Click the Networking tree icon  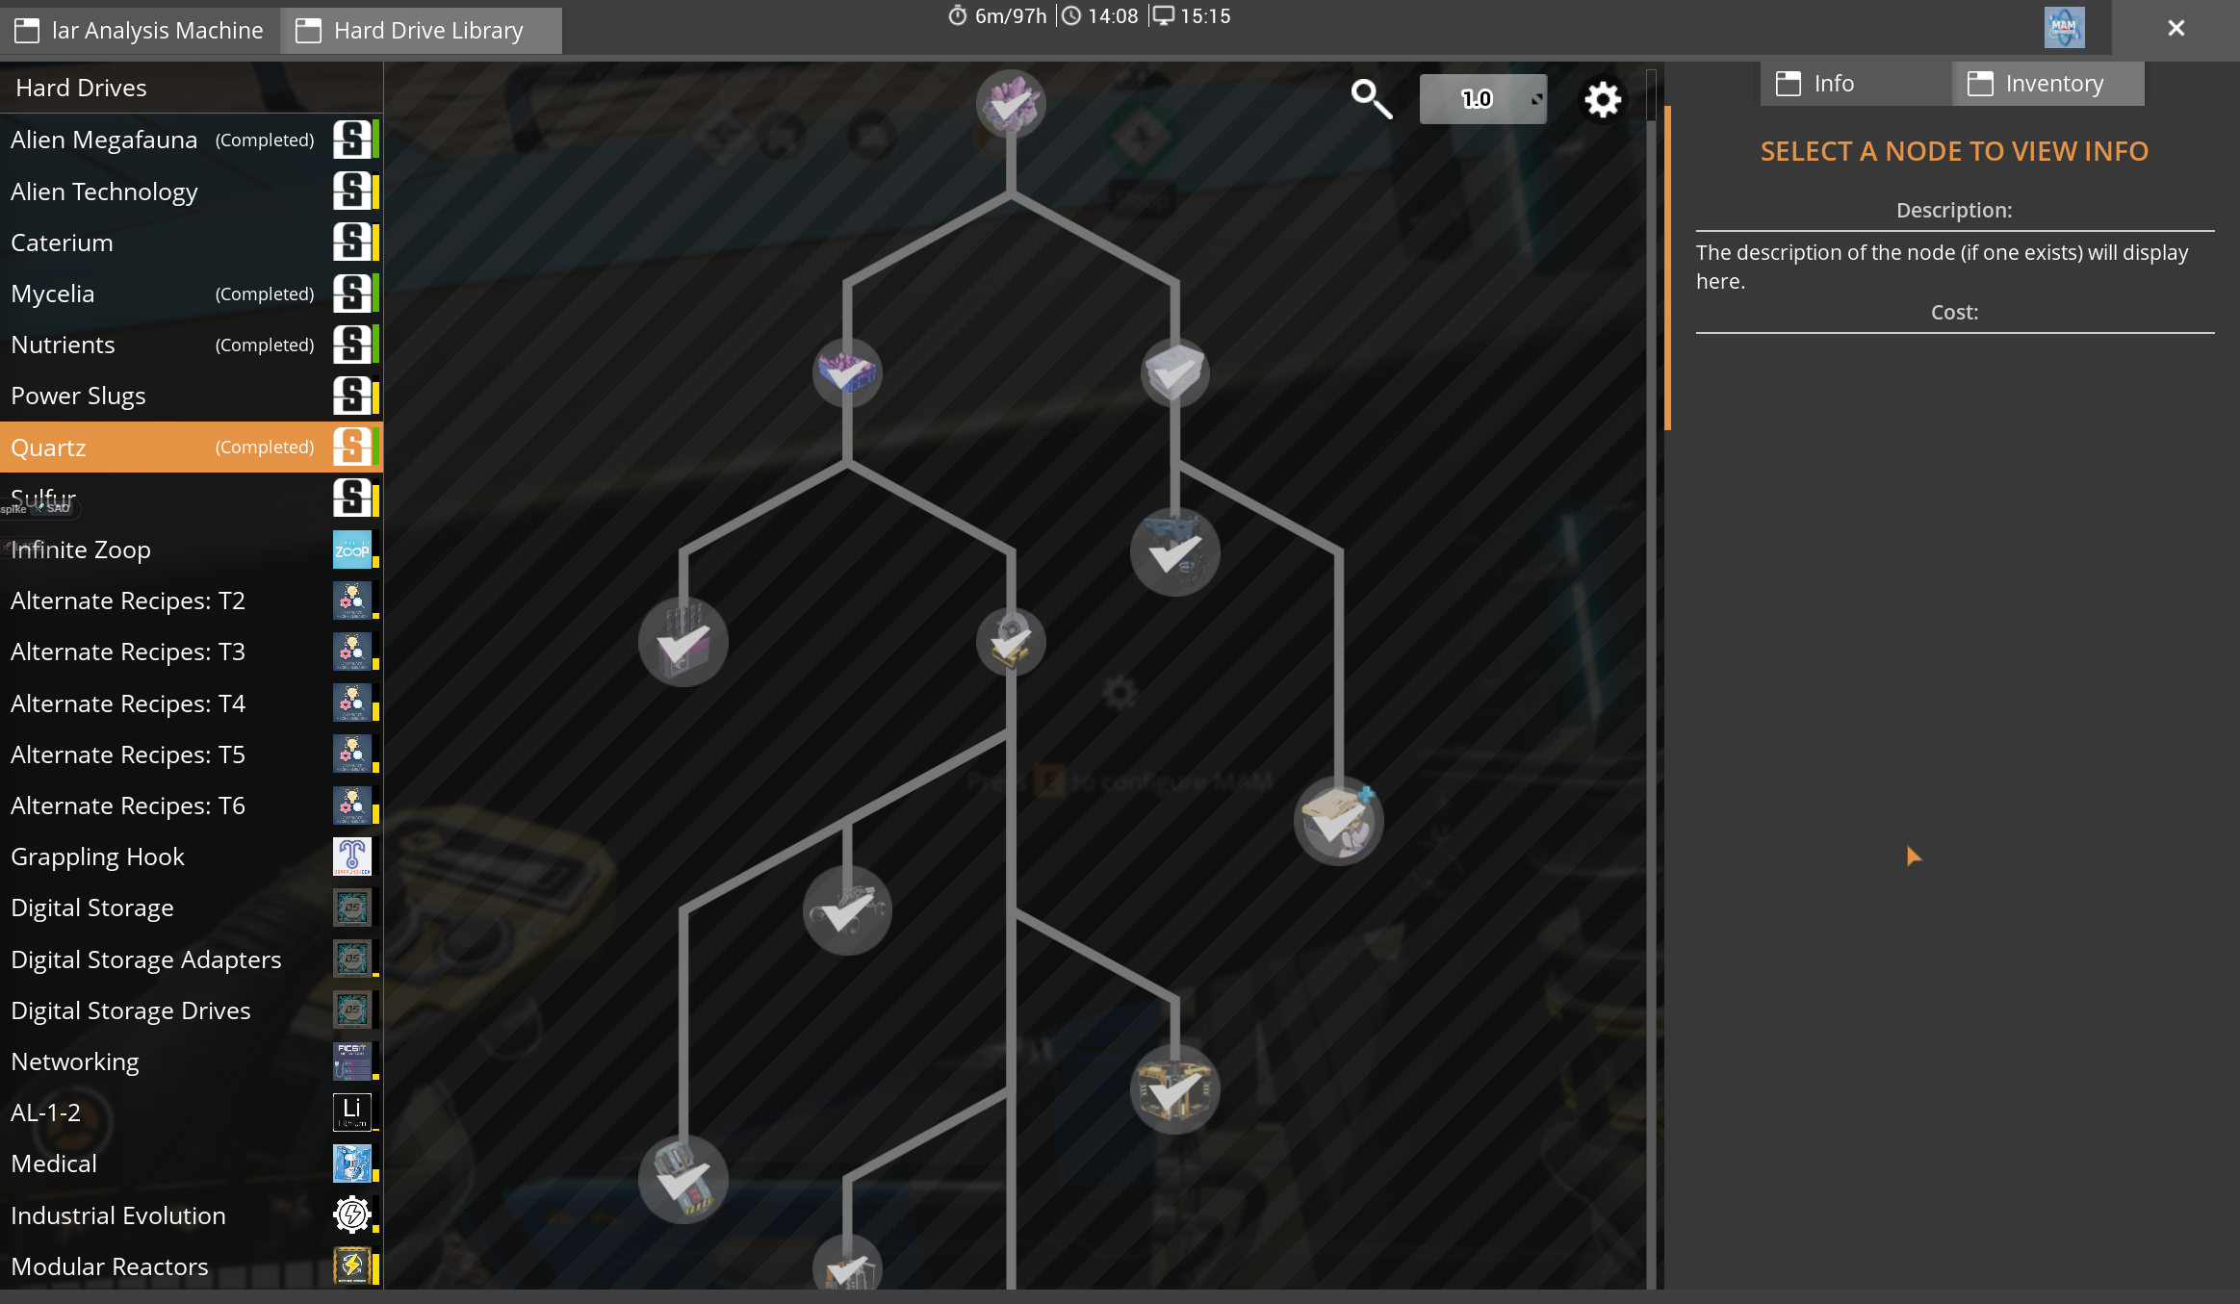352,1061
